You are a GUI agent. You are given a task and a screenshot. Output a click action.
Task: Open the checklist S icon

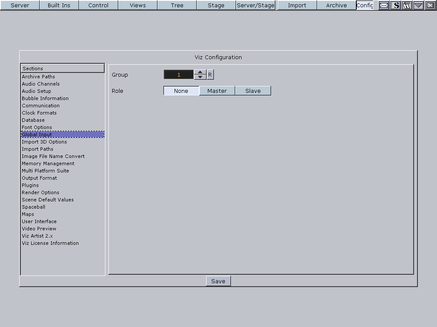[x=396, y=5]
